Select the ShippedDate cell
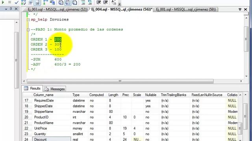Image resolution: width=252 pixels, height=141 pixels. tap(52, 106)
